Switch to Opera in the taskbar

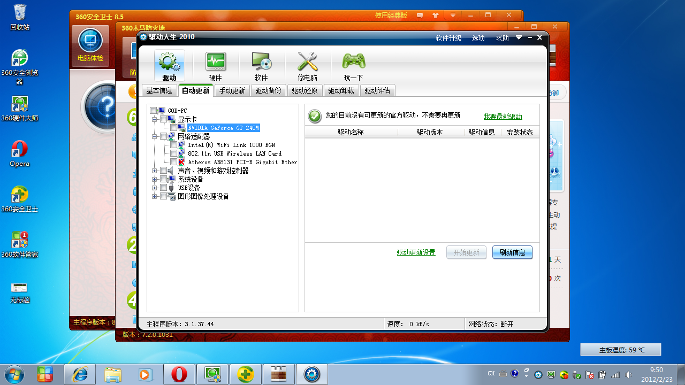coord(179,374)
